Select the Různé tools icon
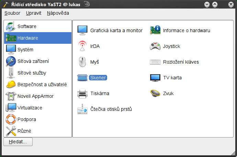237x157 pixels. (11, 131)
